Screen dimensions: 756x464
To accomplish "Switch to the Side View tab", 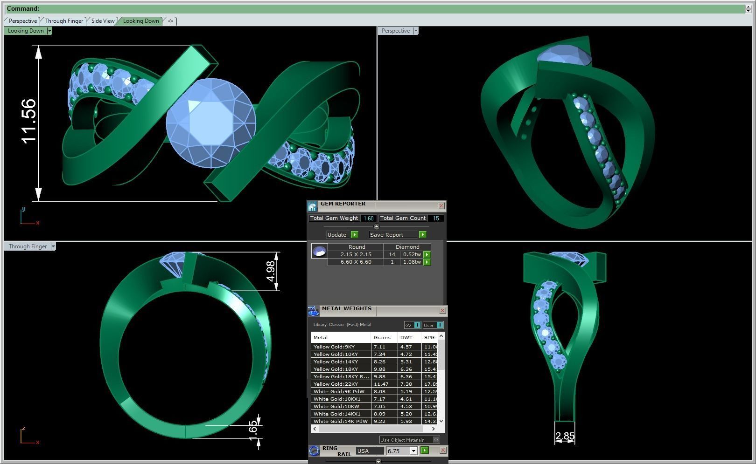I will [103, 21].
